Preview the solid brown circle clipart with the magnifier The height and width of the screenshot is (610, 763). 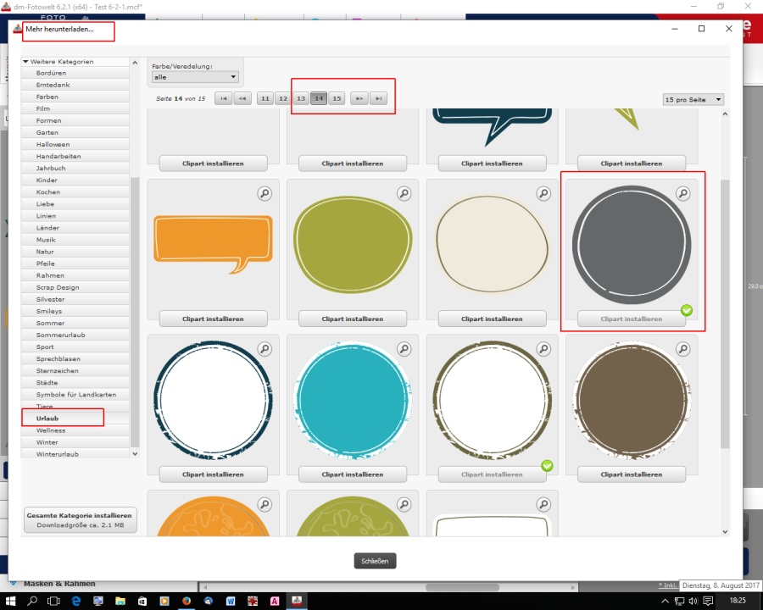tap(682, 349)
